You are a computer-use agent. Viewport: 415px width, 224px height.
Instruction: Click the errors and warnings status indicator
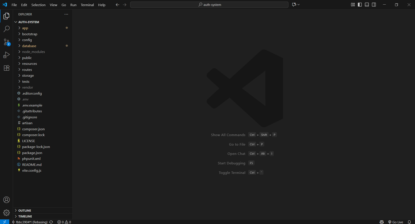[64, 222]
